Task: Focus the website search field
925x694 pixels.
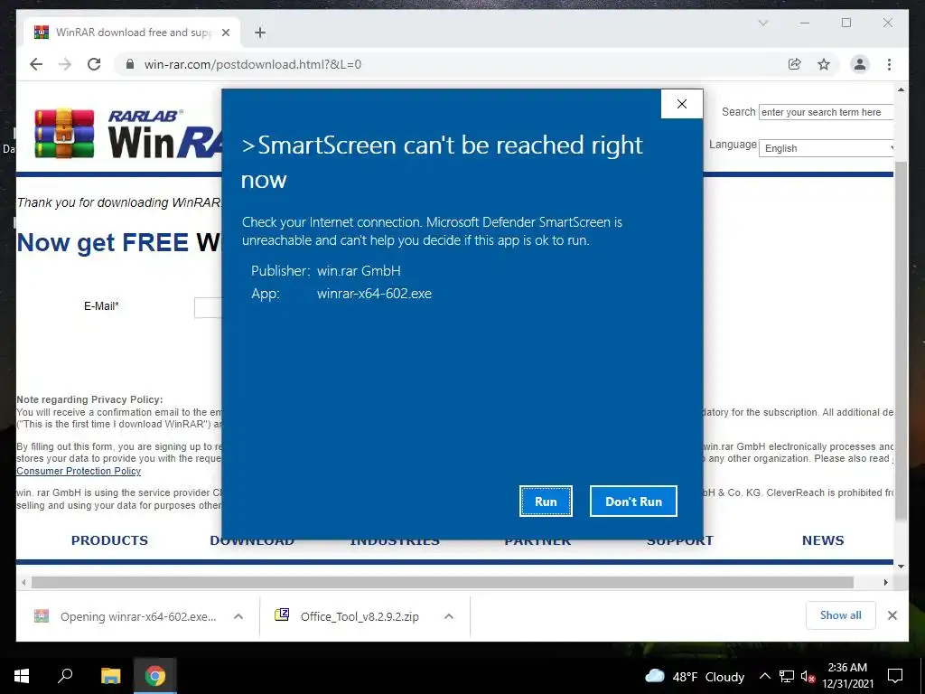Action: click(x=826, y=112)
